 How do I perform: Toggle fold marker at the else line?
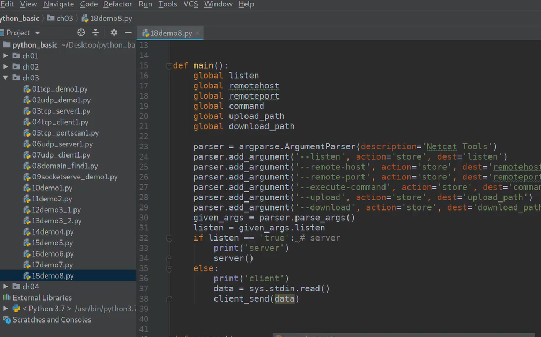tap(169, 268)
